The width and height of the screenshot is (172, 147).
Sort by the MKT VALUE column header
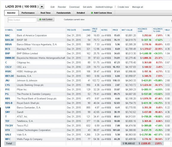pyautogui.click(x=127, y=30)
